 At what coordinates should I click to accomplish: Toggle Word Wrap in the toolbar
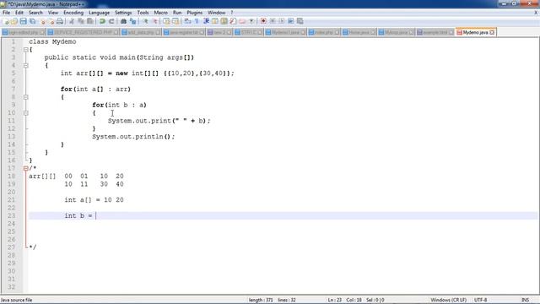point(187,21)
